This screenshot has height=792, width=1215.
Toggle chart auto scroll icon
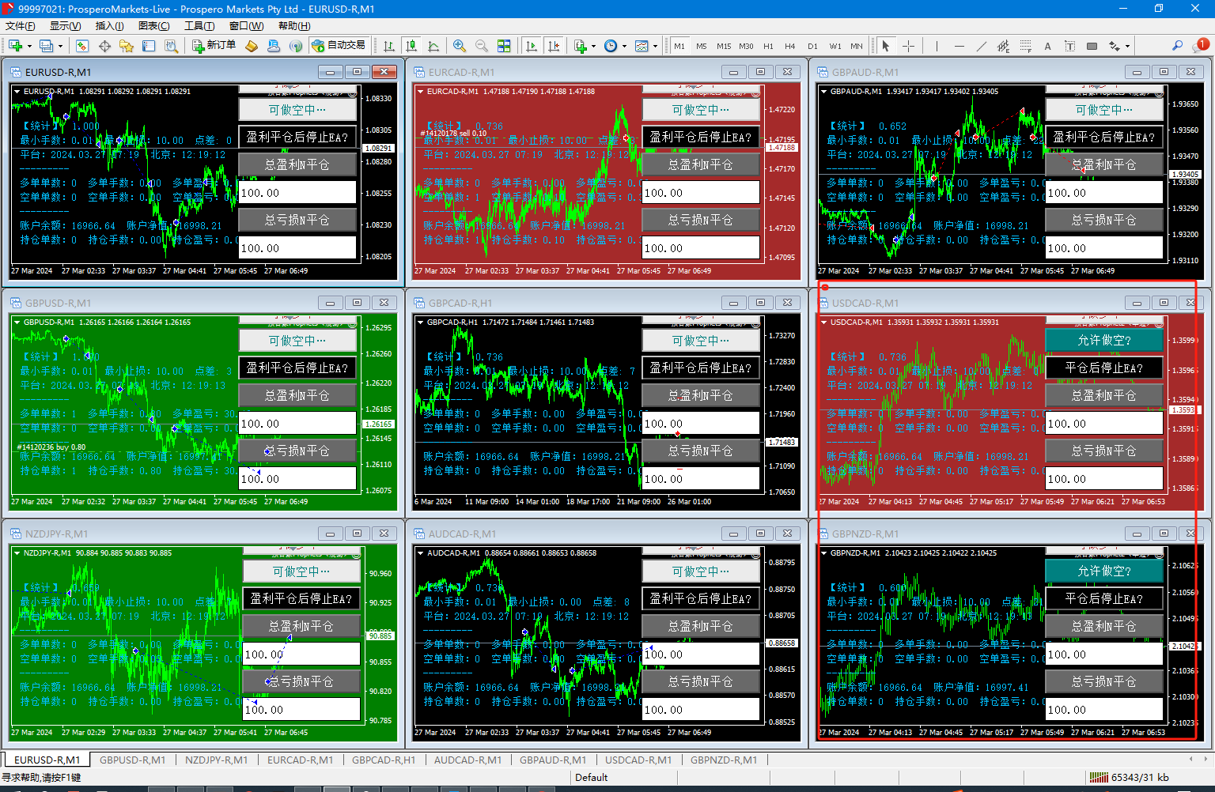click(x=532, y=46)
